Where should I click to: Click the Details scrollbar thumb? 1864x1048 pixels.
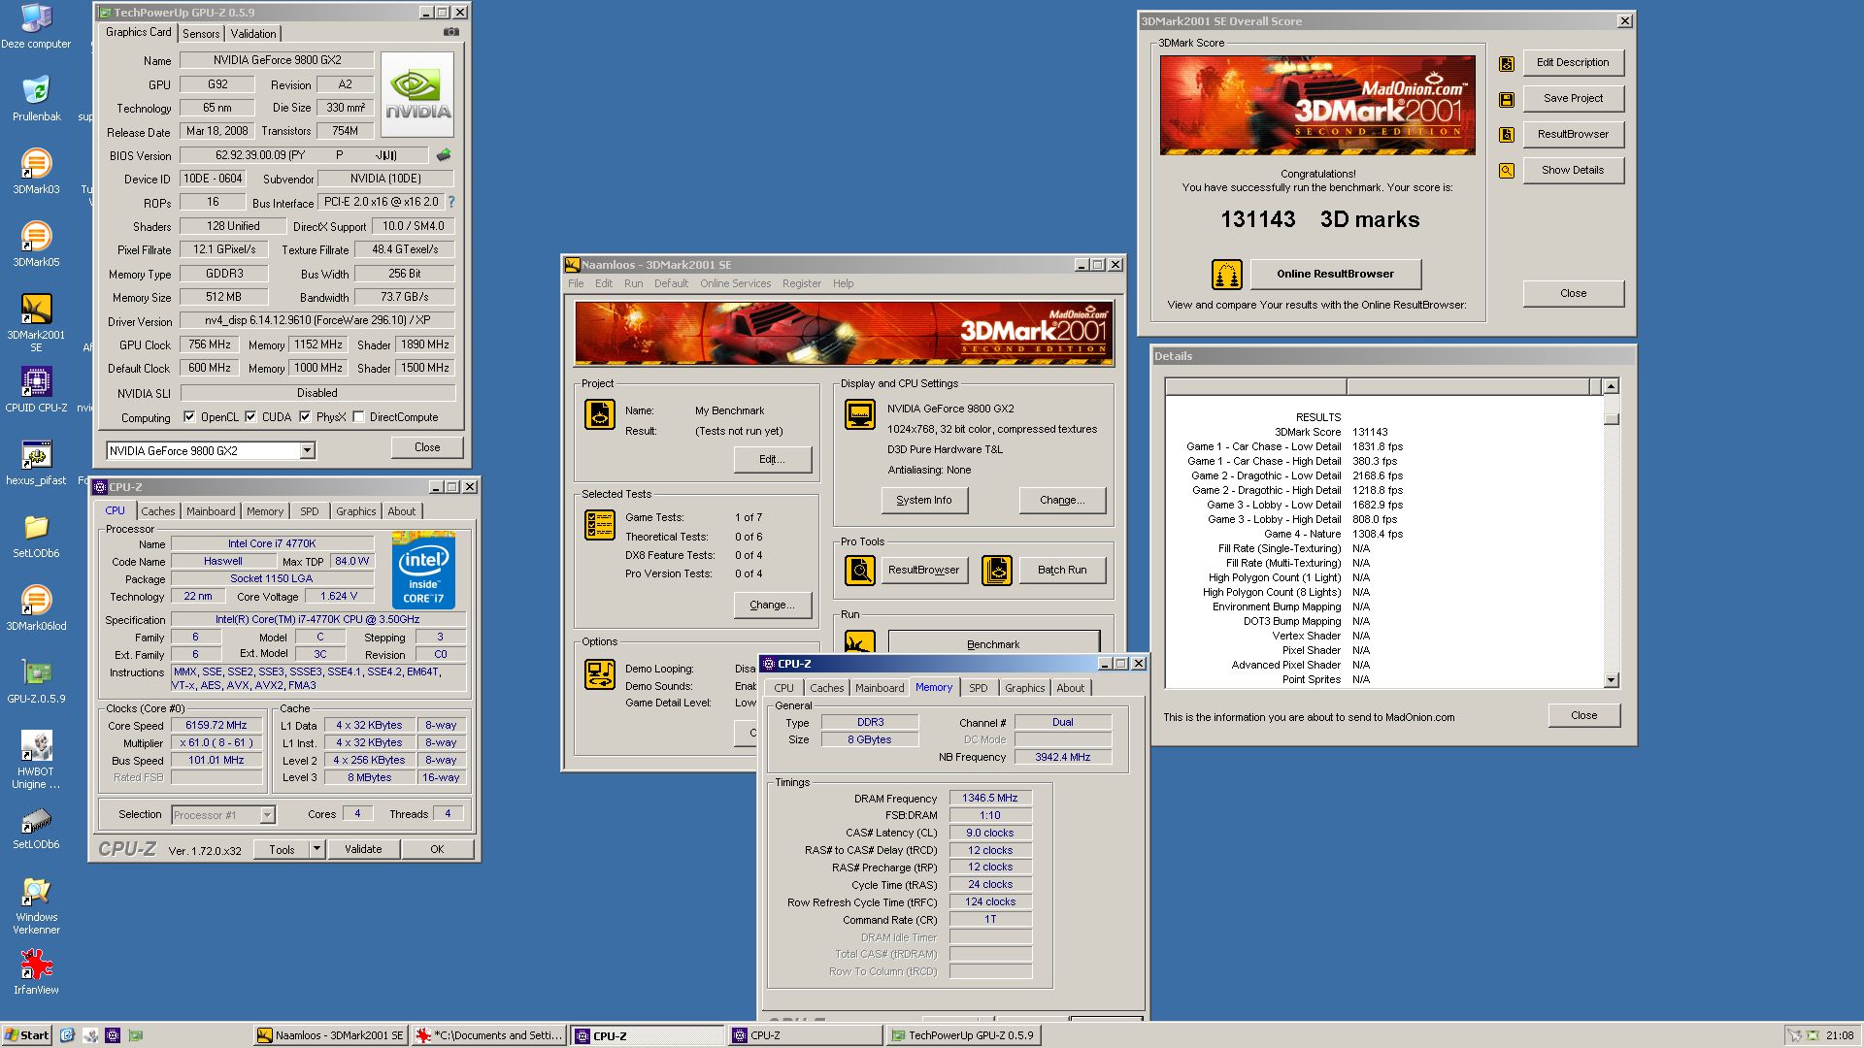1611,418
